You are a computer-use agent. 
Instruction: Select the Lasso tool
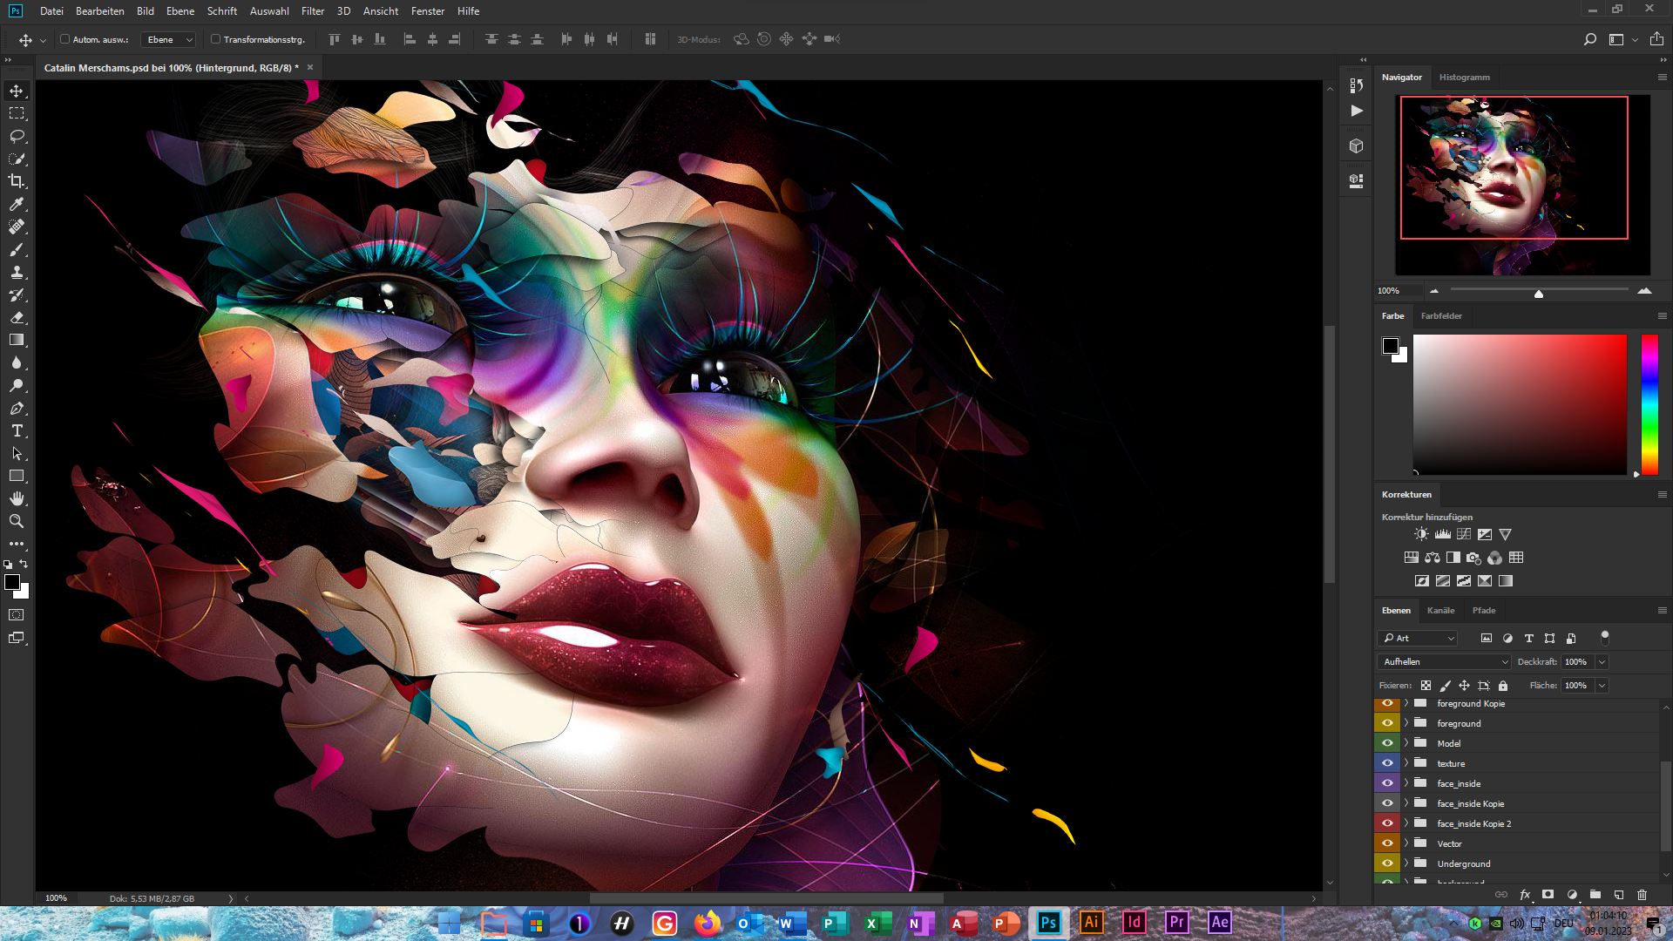(x=17, y=136)
